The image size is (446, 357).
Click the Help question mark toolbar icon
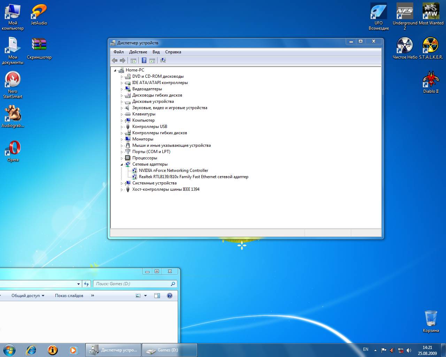tap(144, 60)
